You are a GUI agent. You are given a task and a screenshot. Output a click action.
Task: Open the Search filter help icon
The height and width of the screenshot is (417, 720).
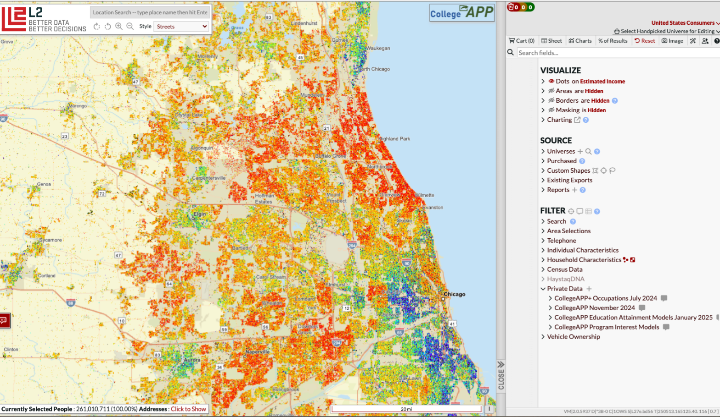(x=573, y=221)
